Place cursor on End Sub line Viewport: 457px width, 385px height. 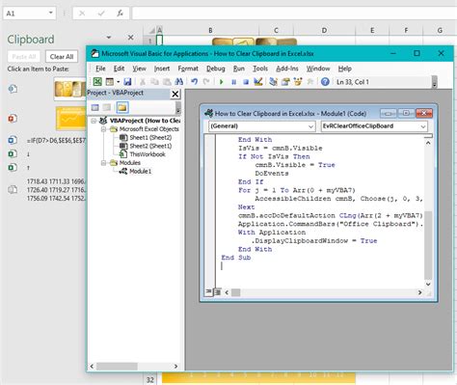click(x=236, y=258)
